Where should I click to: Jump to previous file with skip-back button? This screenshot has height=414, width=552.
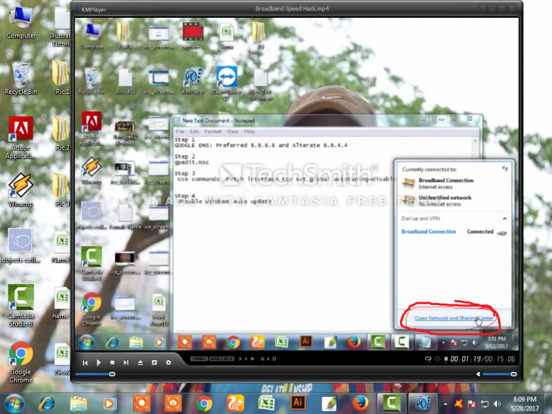[85, 363]
